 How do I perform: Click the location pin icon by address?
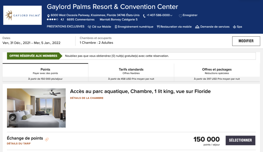click(49, 16)
